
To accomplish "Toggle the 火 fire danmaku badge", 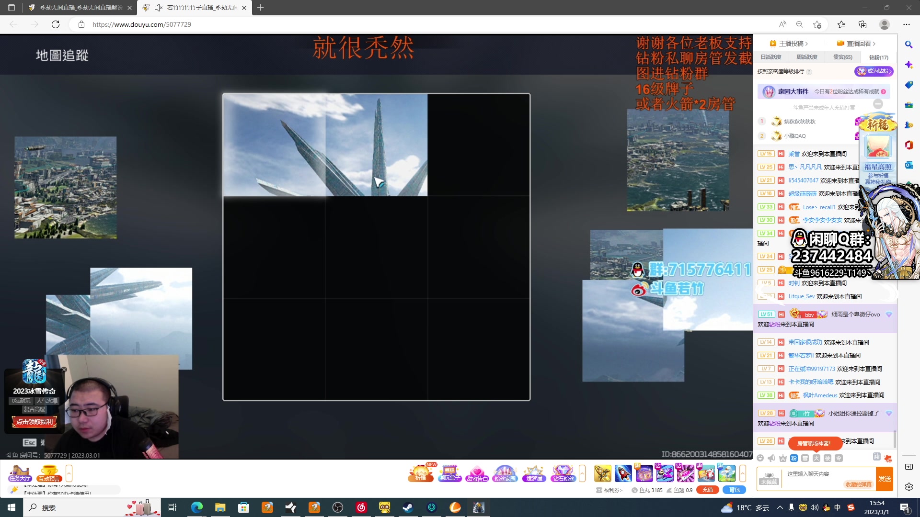I will point(816,458).
